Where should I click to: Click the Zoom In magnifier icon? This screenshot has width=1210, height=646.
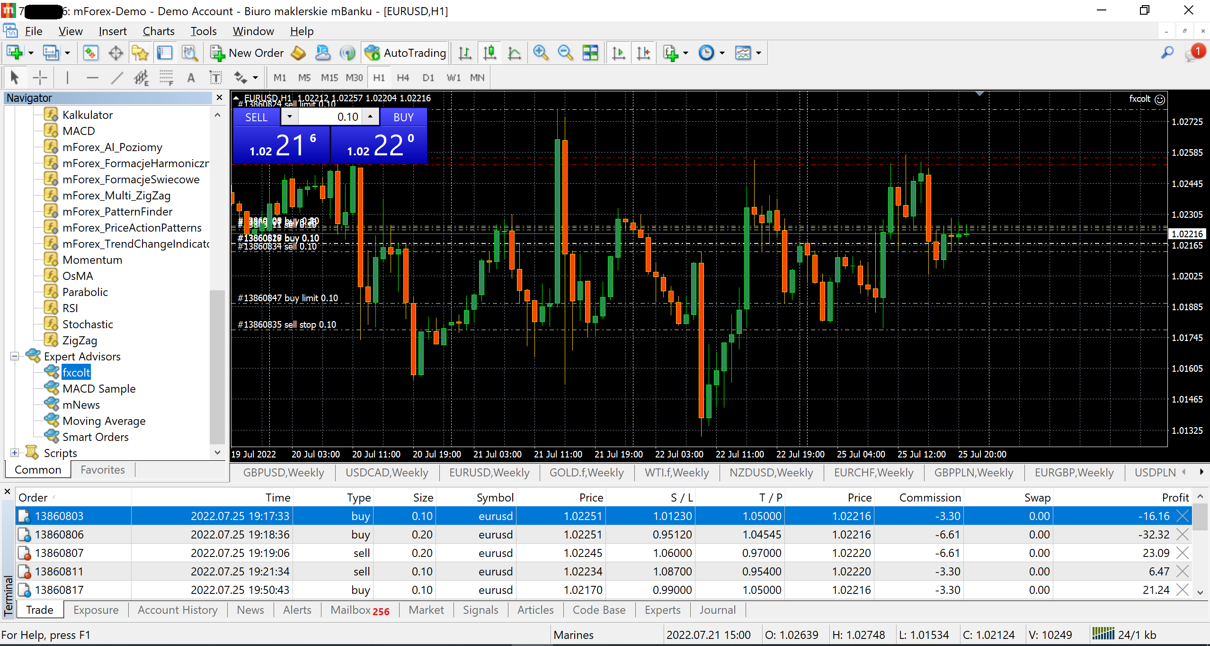[540, 53]
